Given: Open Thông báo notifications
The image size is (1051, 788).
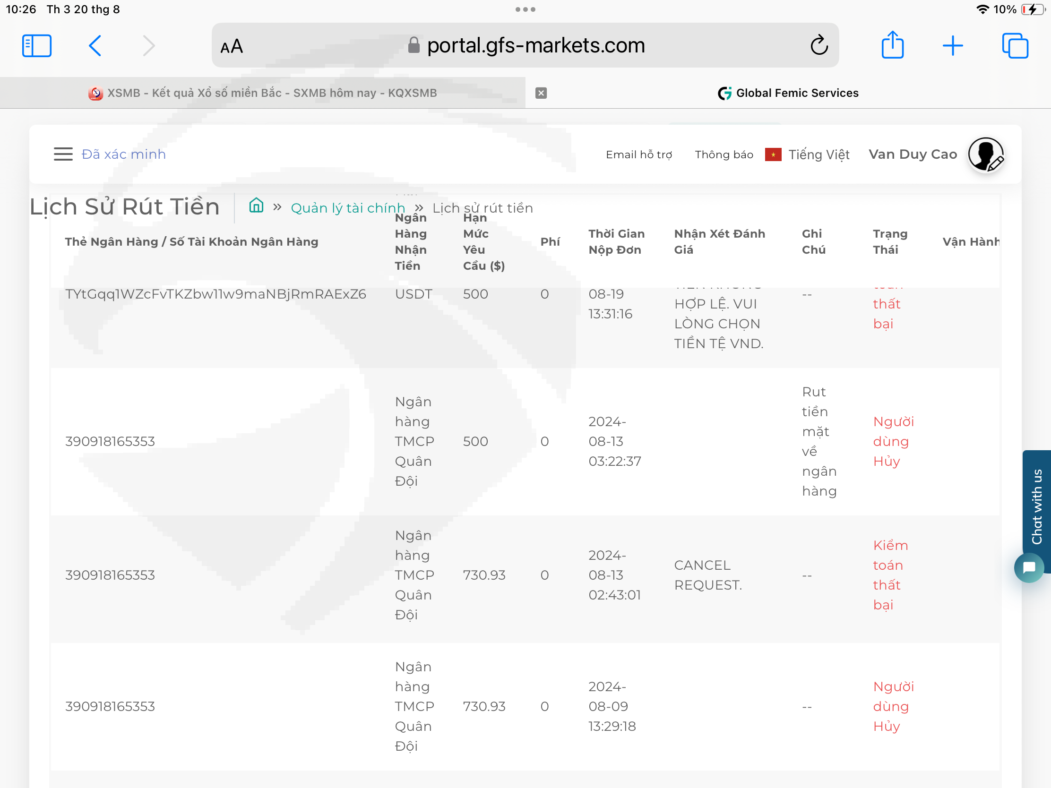Looking at the screenshot, I should pyautogui.click(x=724, y=154).
